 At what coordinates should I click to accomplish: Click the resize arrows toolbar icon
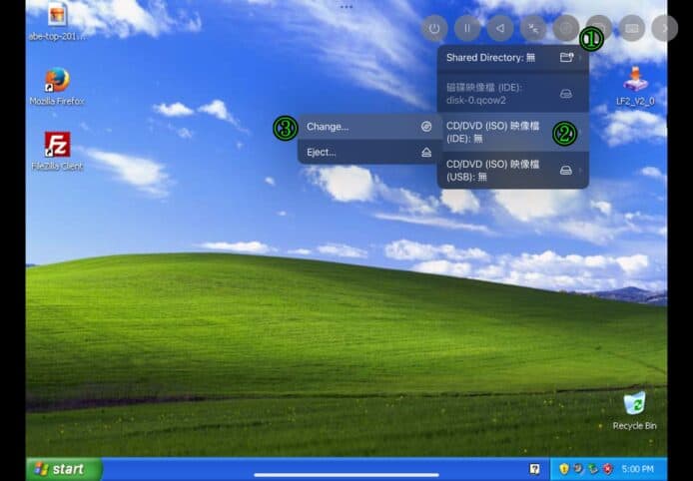[x=532, y=29]
